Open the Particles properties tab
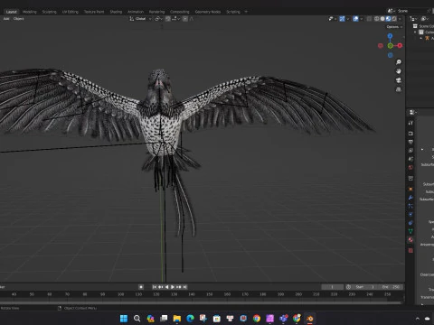 click(410, 206)
